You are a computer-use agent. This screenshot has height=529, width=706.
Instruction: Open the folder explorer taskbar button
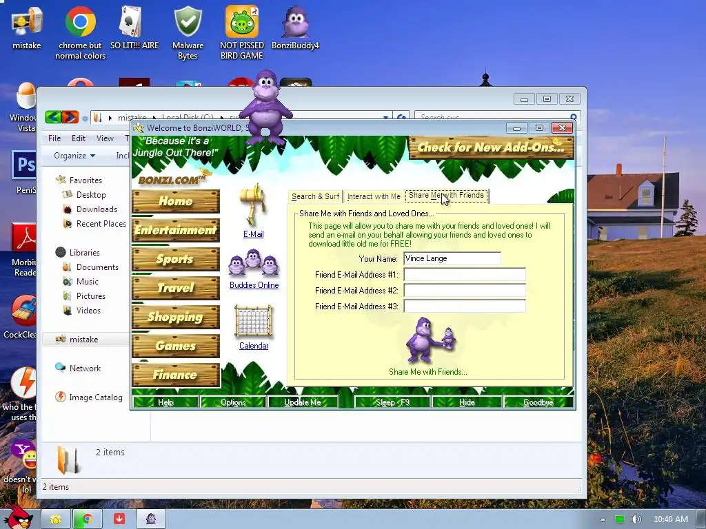(56, 519)
